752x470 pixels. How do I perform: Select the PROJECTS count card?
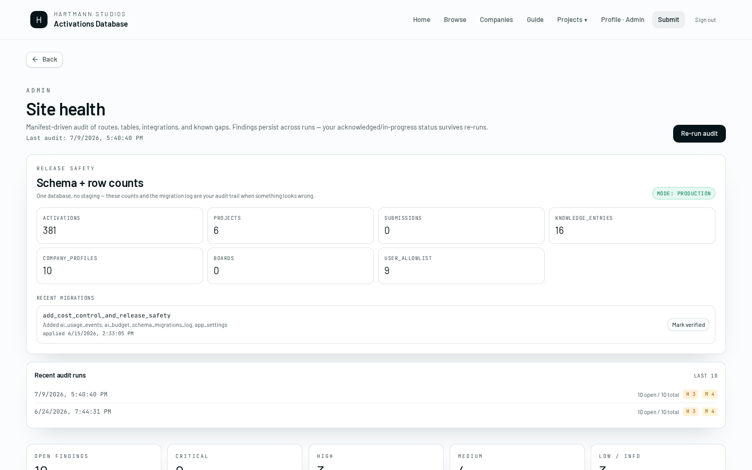290,226
